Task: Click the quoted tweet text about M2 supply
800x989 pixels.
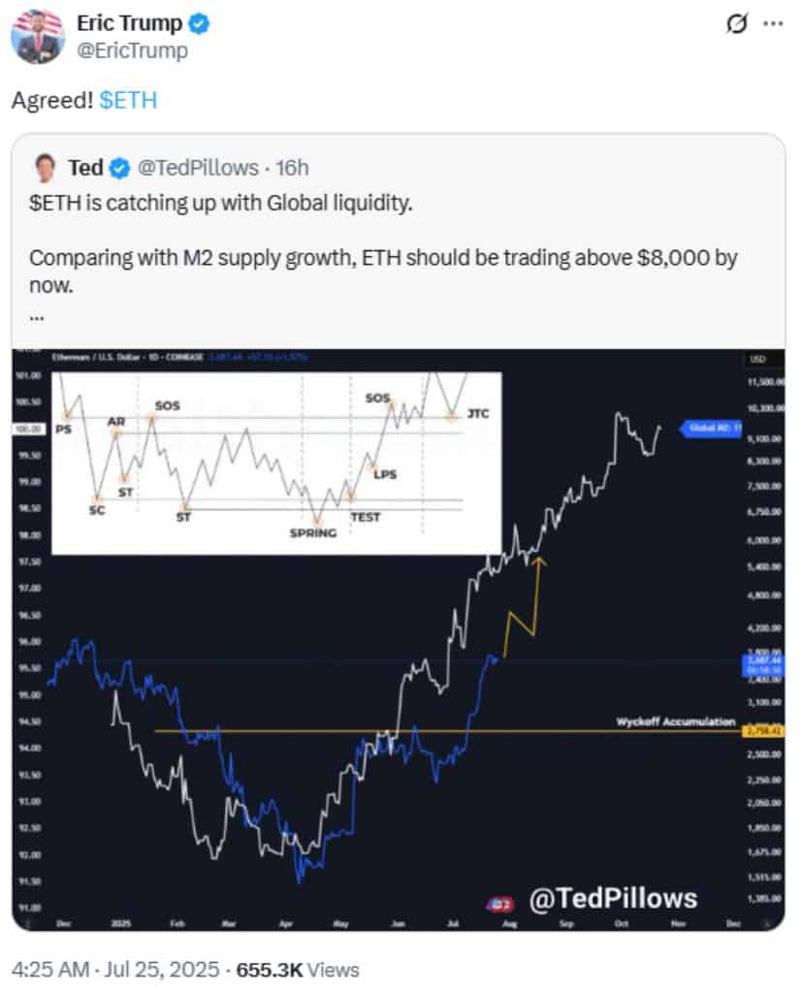Action: pos(383,271)
